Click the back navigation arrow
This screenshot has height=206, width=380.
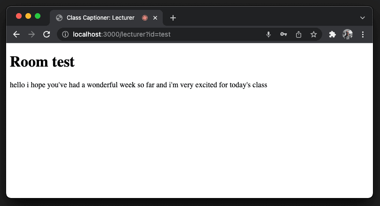[x=16, y=34]
